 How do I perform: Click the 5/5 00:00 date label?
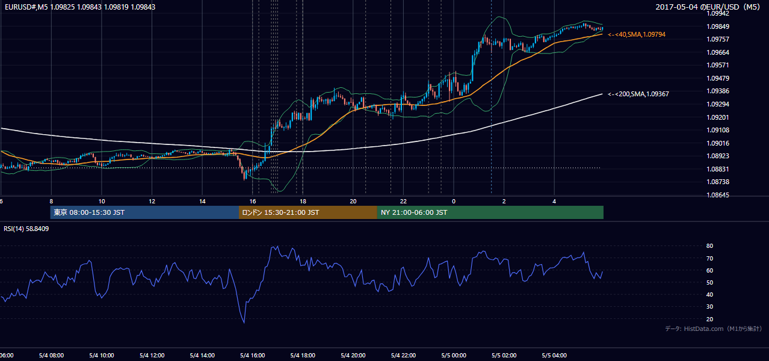pyautogui.click(x=454, y=355)
